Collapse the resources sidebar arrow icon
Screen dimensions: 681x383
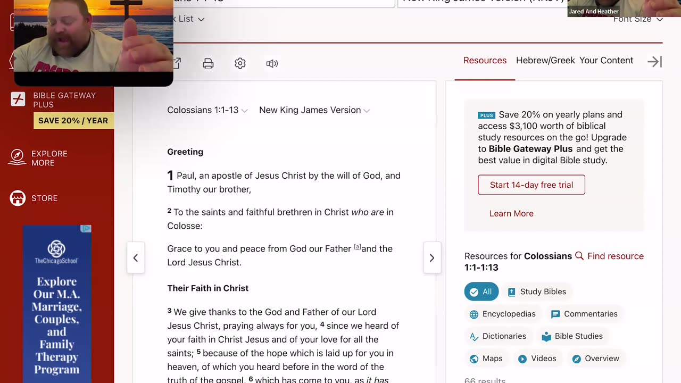[x=654, y=62]
